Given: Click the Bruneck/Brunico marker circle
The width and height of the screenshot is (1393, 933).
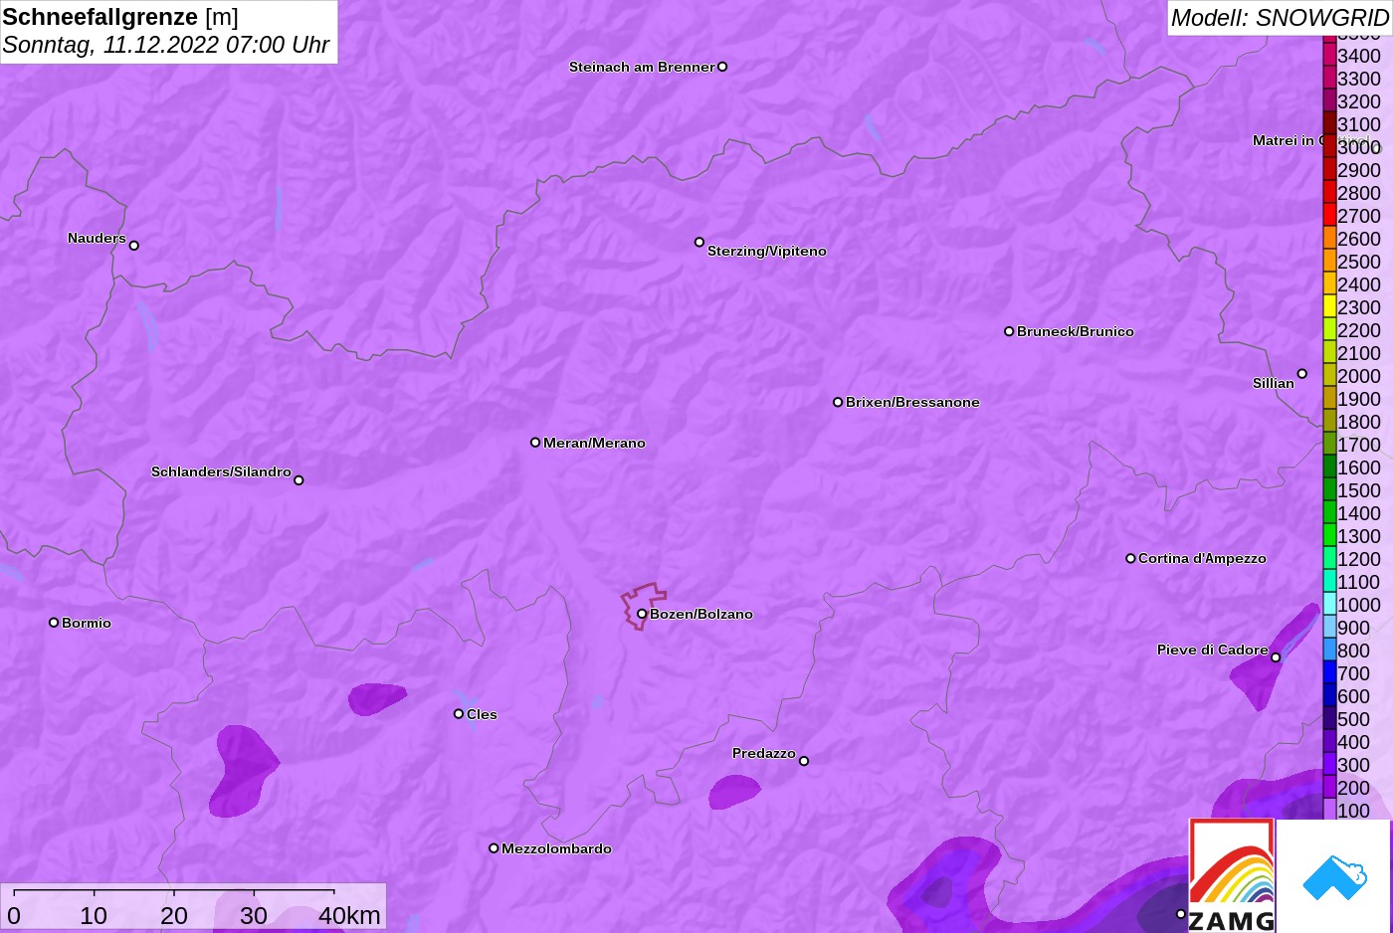Looking at the screenshot, I should (x=1009, y=331).
